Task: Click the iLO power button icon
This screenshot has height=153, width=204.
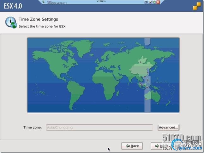Action: point(154,2)
